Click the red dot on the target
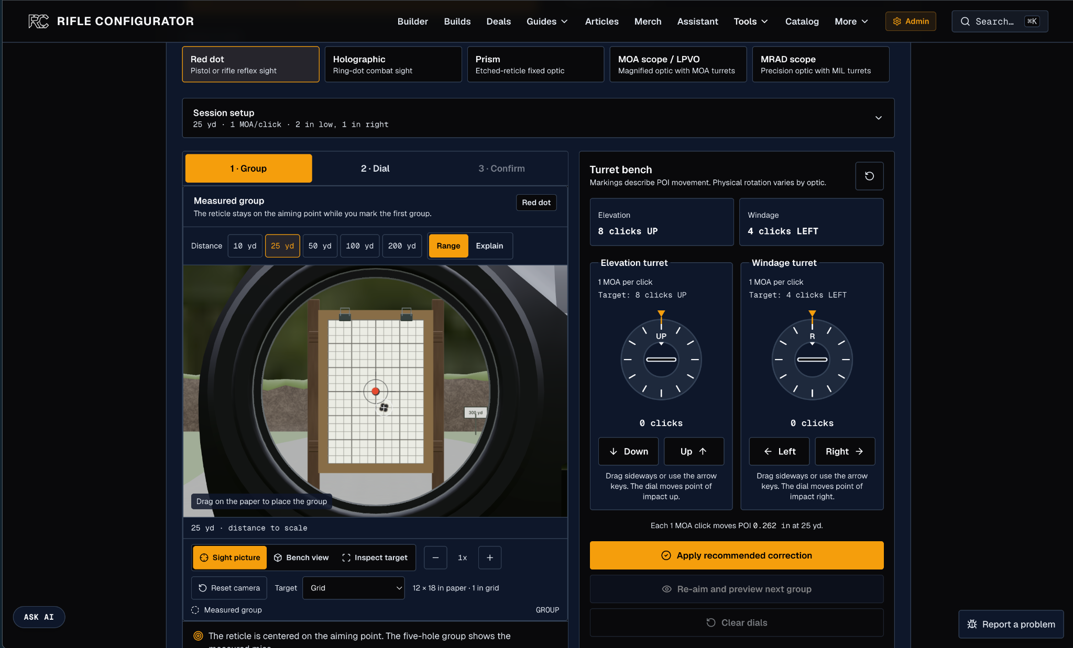This screenshot has height=648, width=1073. click(375, 391)
